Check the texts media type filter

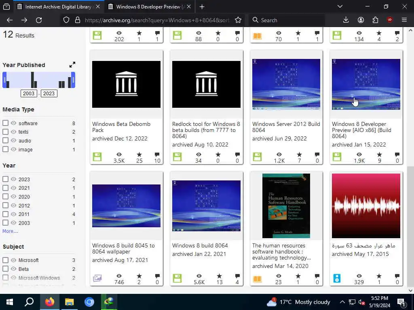click(5, 132)
